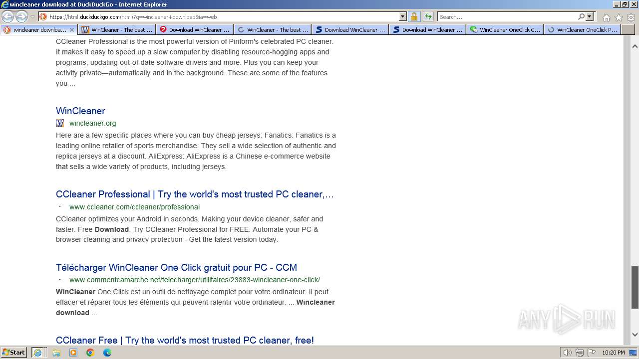Click the magnifier search icon

pos(581,16)
